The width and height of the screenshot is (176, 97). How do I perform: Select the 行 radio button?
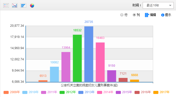(x=122, y=15)
